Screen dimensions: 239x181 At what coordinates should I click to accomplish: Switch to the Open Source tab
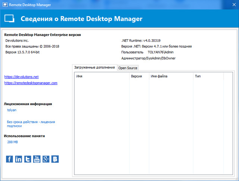click(x=128, y=68)
